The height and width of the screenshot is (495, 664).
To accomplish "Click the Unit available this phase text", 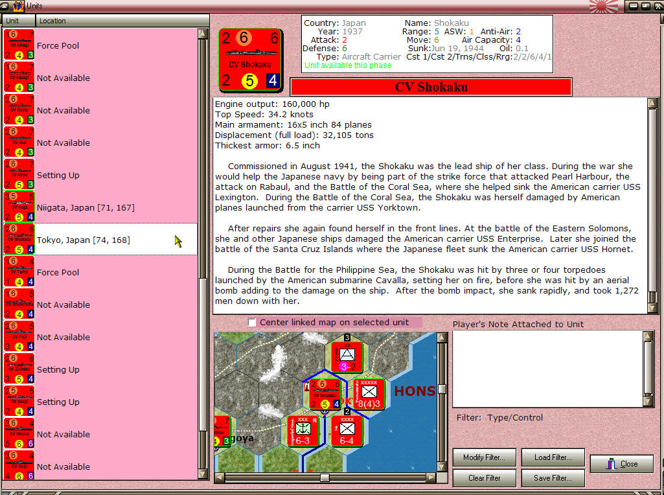I will (x=348, y=65).
